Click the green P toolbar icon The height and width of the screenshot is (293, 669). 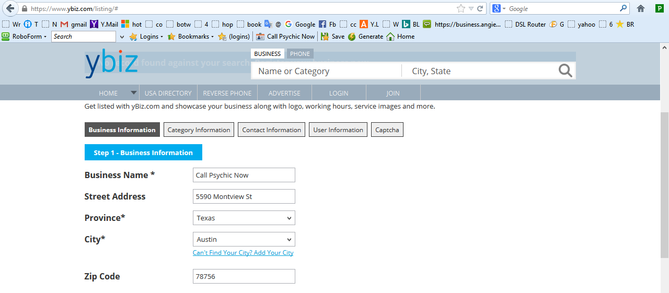pyautogui.click(x=659, y=8)
